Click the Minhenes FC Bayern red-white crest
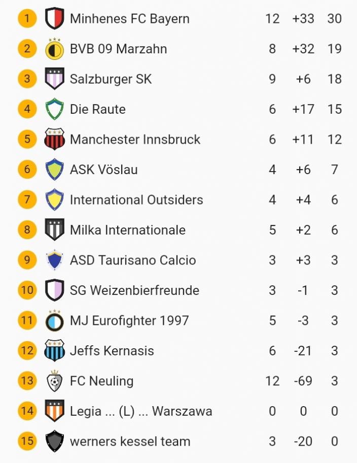 coord(54,19)
